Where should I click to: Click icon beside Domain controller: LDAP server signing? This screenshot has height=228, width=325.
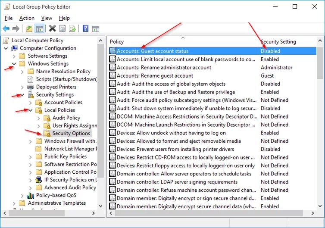(112, 182)
